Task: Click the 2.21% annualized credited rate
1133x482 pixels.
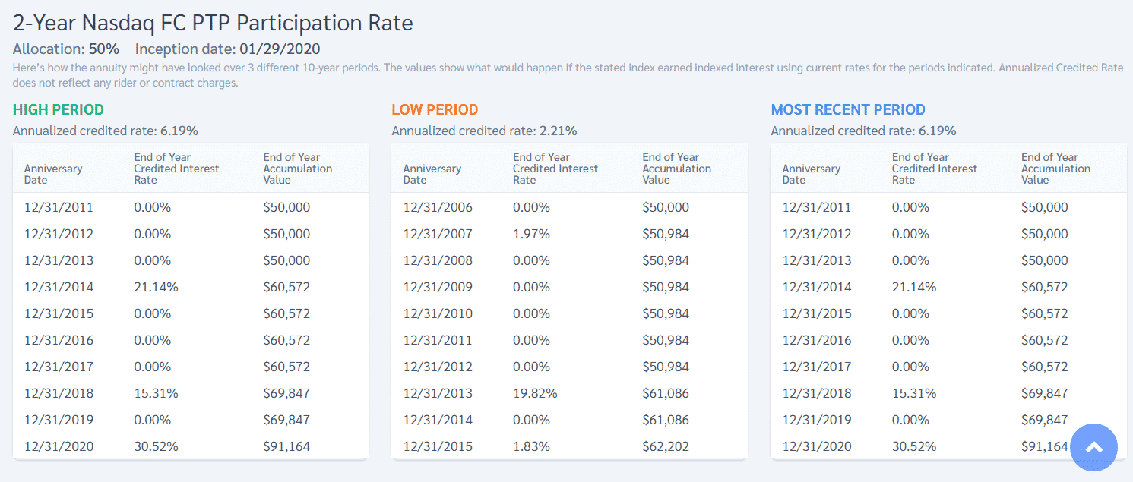Action: coord(559,131)
